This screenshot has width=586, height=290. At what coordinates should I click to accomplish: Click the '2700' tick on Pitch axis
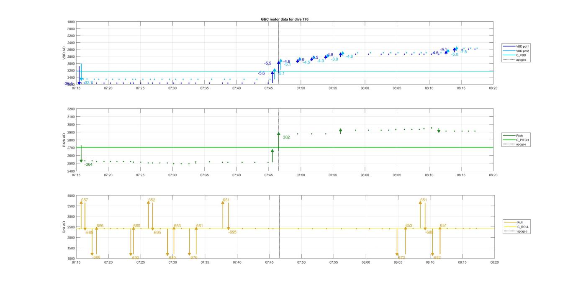tap(71, 148)
